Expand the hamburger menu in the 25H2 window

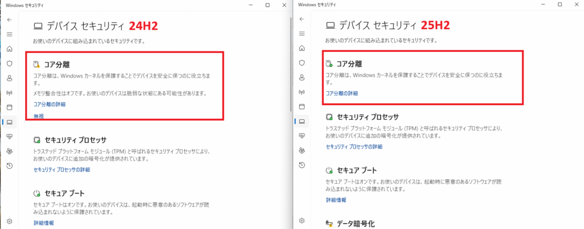pos(301,34)
